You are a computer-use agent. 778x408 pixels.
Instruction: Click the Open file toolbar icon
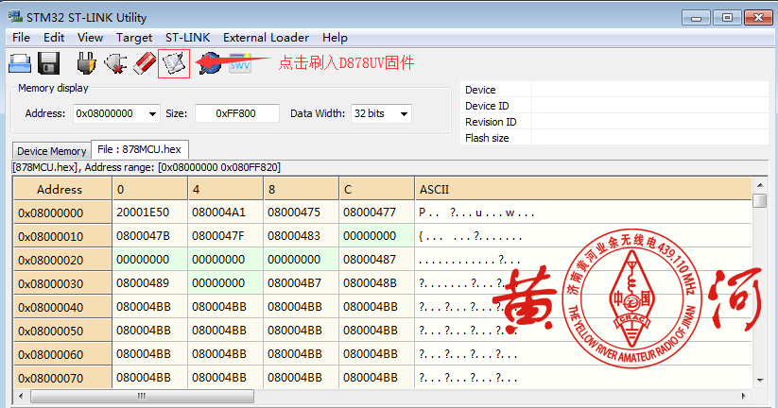(20, 63)
